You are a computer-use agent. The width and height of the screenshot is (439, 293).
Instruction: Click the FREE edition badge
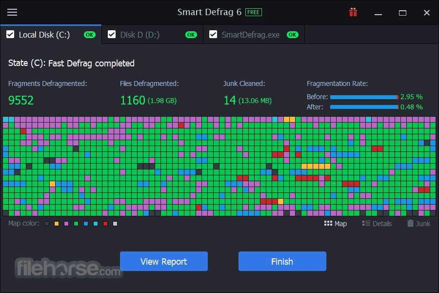pyautogui.click(x=254, y=12)
